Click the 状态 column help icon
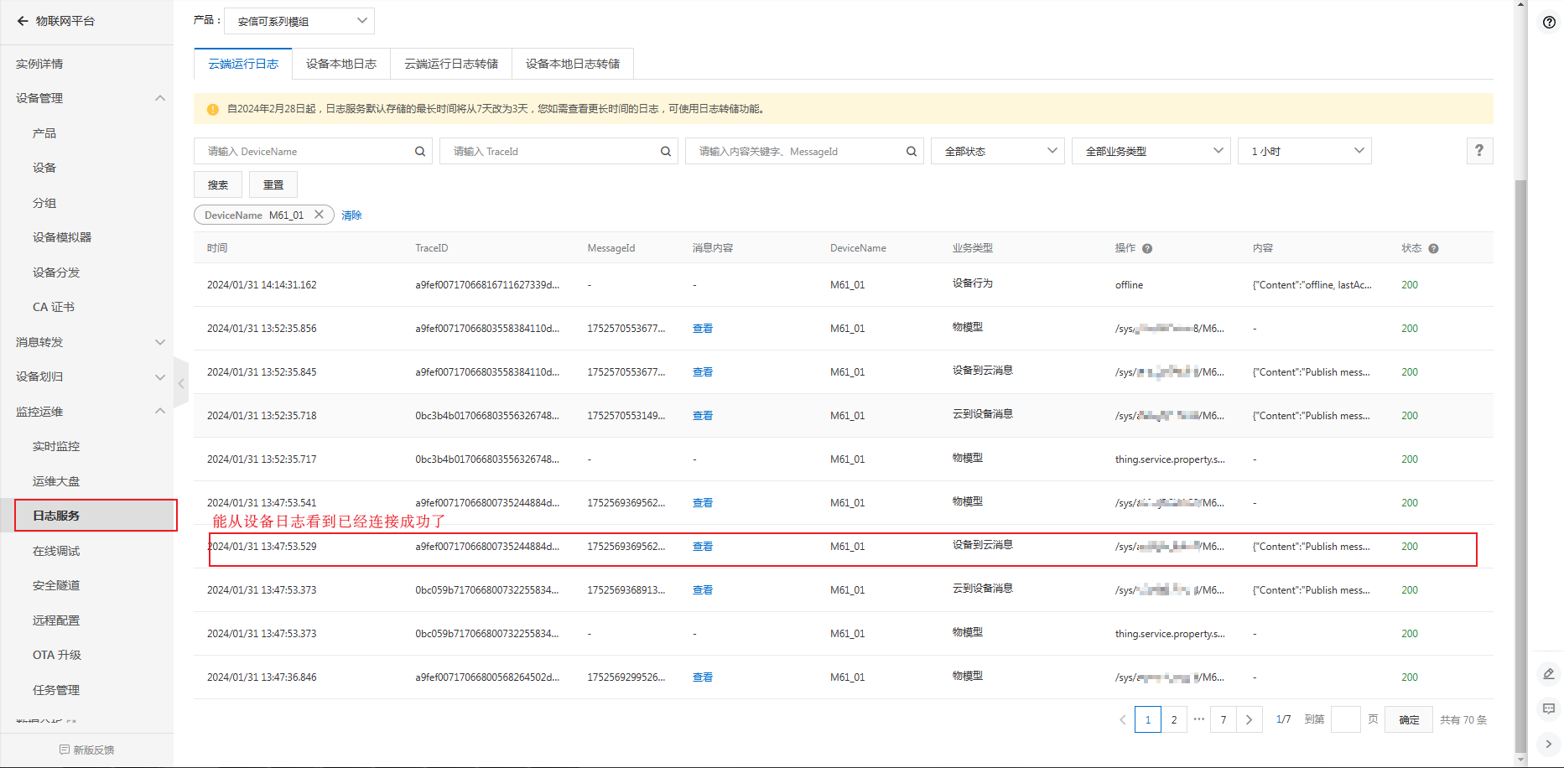The height and width of the screenshot is (768, 1564). [x=1433, y=248]
